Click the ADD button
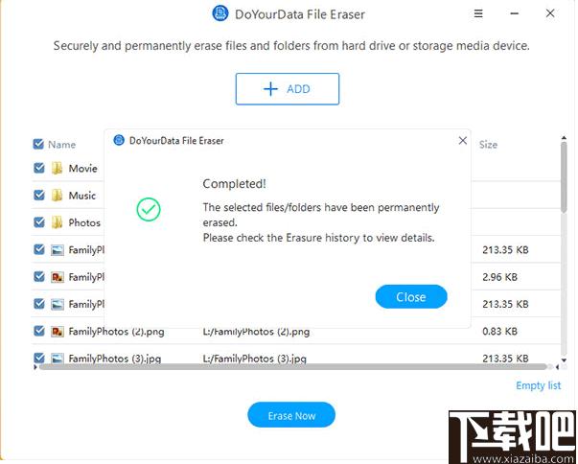The image size is (578, 464). (288, 89)
